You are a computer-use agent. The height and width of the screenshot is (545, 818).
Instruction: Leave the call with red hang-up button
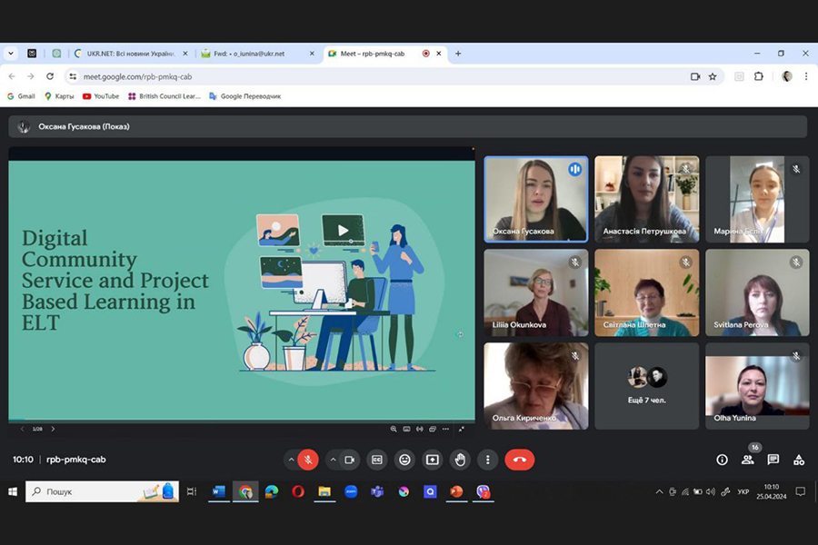pyautogui.click(x=520, y=460)
